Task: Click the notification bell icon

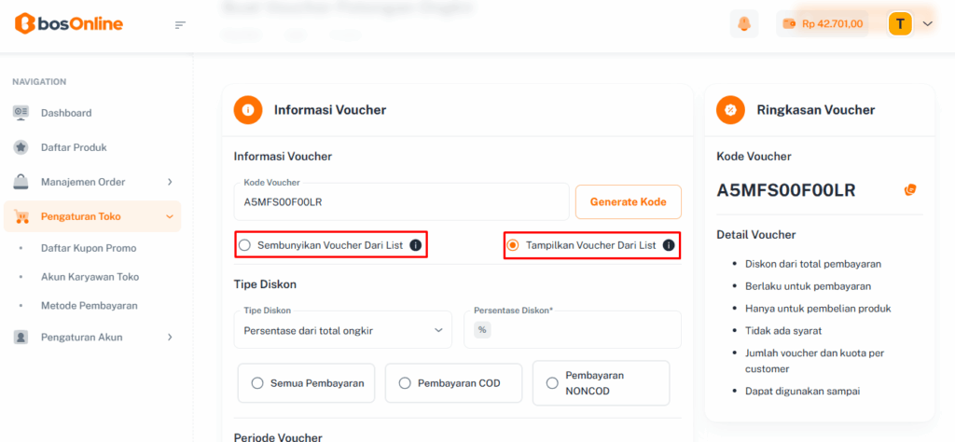Action: tap(744, 24)
